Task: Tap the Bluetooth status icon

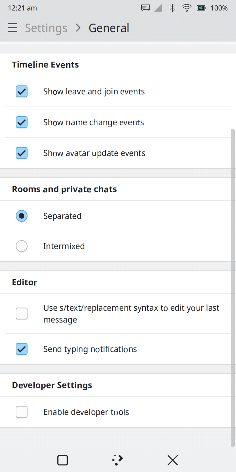Action: click(172, 8)
